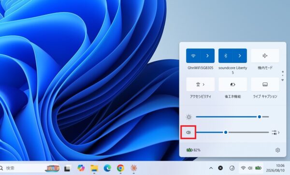Click the soundcore Liberty 5 label
The width and height of the screenshot is (290, 175).
pos(232,70)
